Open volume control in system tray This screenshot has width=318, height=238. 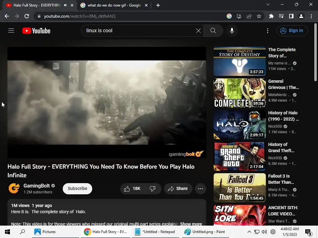pos(264,232)
